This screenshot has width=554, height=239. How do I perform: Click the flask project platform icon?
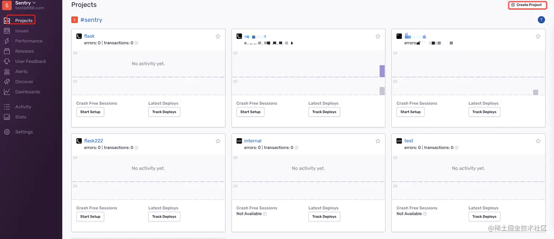tap(79, 36)
